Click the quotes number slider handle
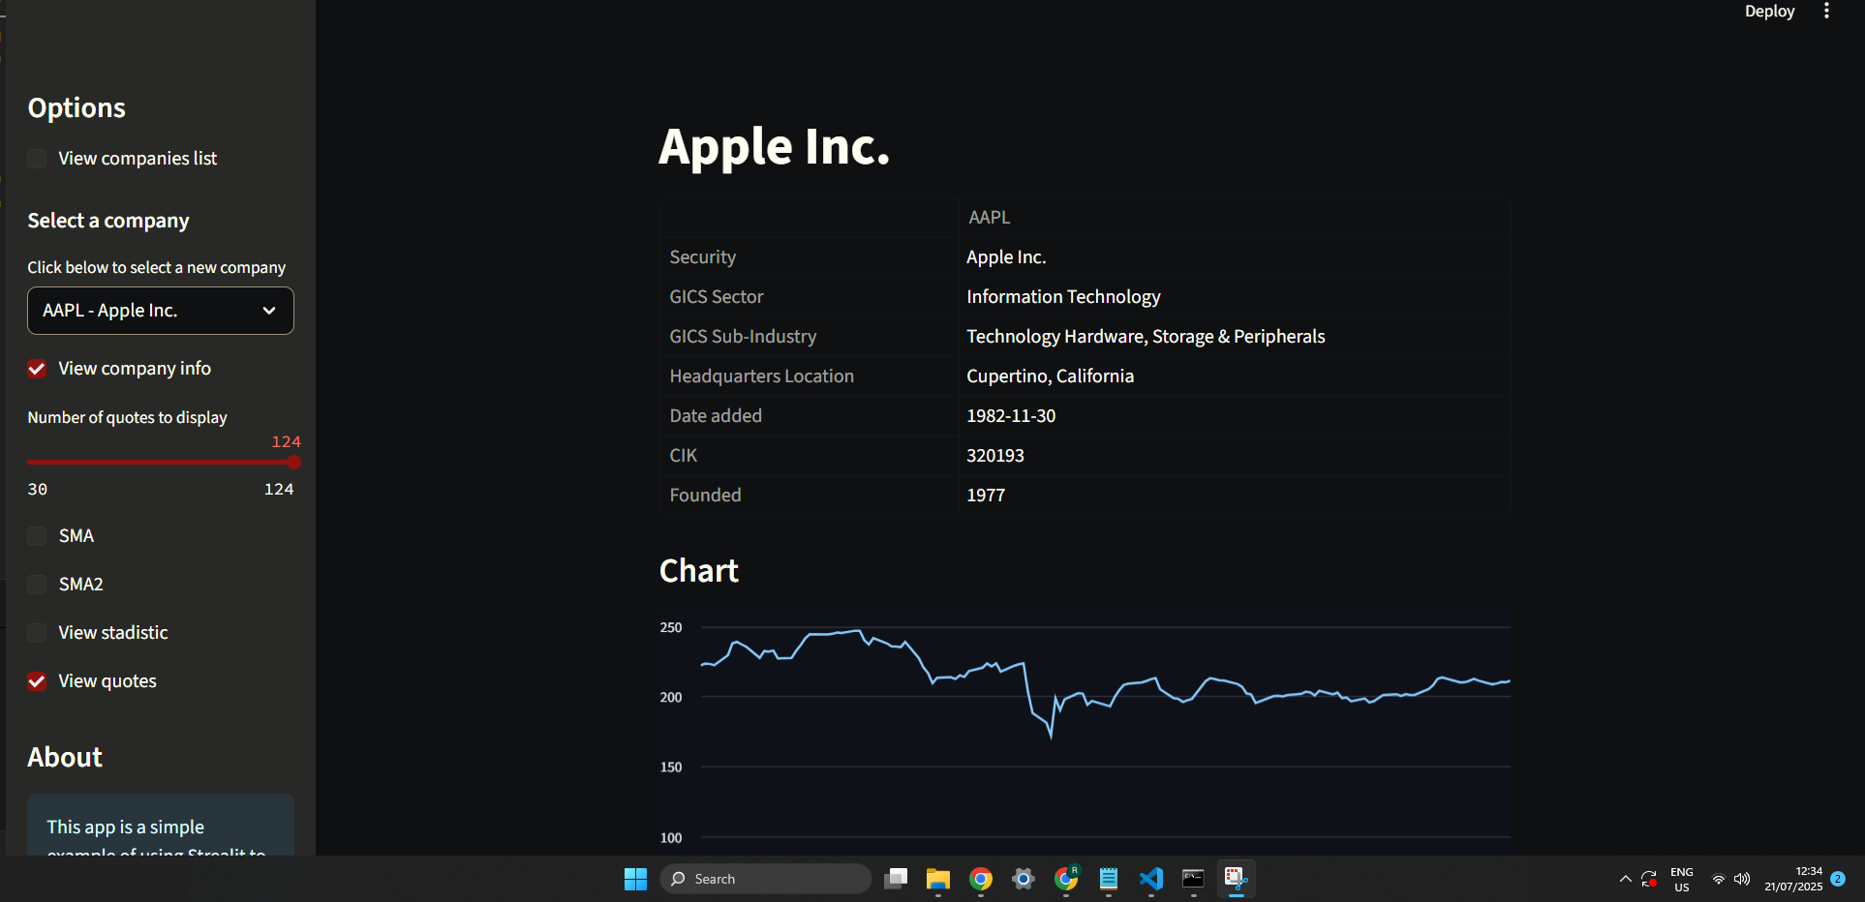Image resolution: width=1865 pixels, height=902 pixels. [x=294, y=463]
